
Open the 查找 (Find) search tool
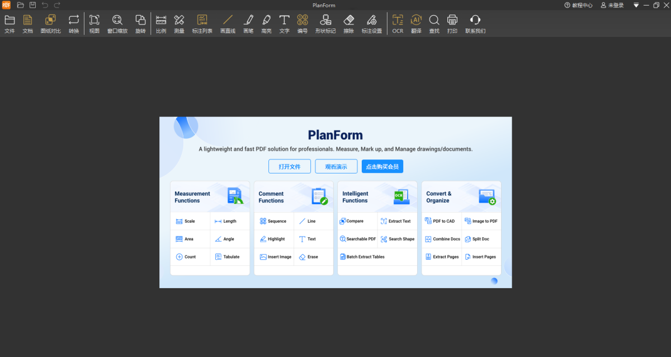tap(434, 24)
